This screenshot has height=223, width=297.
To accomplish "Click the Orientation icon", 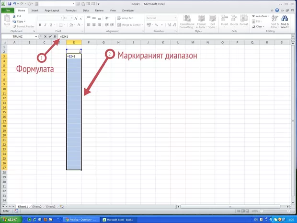I will (x=107, y=18).
